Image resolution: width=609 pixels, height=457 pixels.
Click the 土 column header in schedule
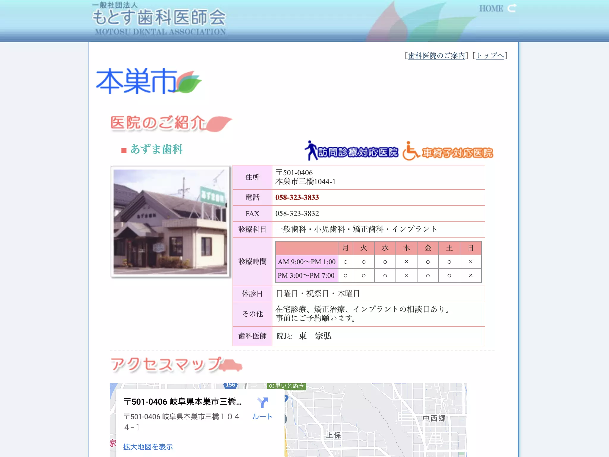point(449,248)
